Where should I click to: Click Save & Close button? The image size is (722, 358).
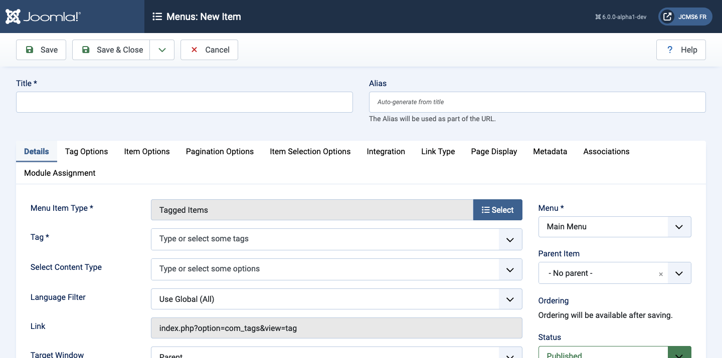(x=111, y=50)
